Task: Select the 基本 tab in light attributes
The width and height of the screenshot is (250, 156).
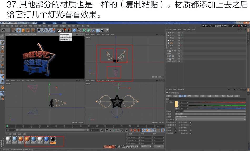Action: 169,96
